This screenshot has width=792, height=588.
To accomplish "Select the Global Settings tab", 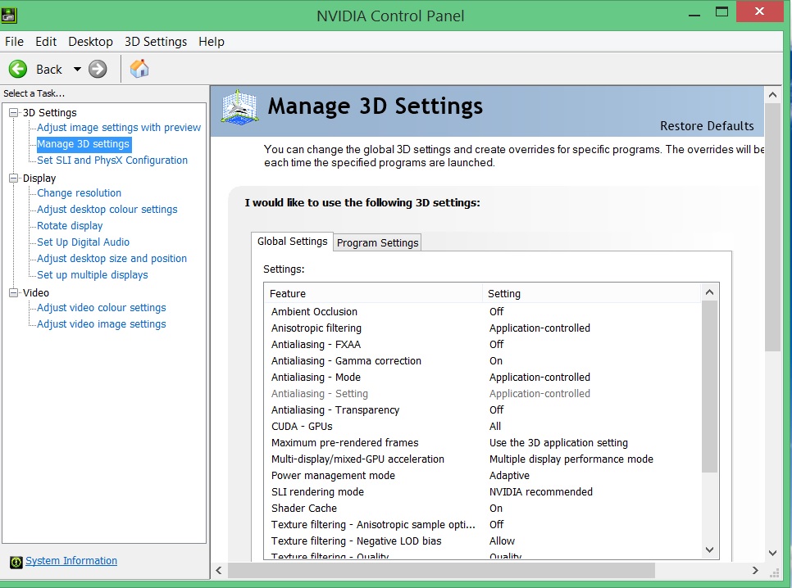I will tap(292, 242).
